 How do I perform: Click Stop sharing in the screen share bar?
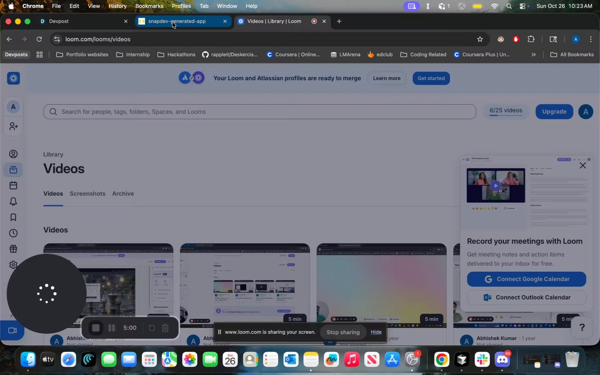(x=343, y=332)
